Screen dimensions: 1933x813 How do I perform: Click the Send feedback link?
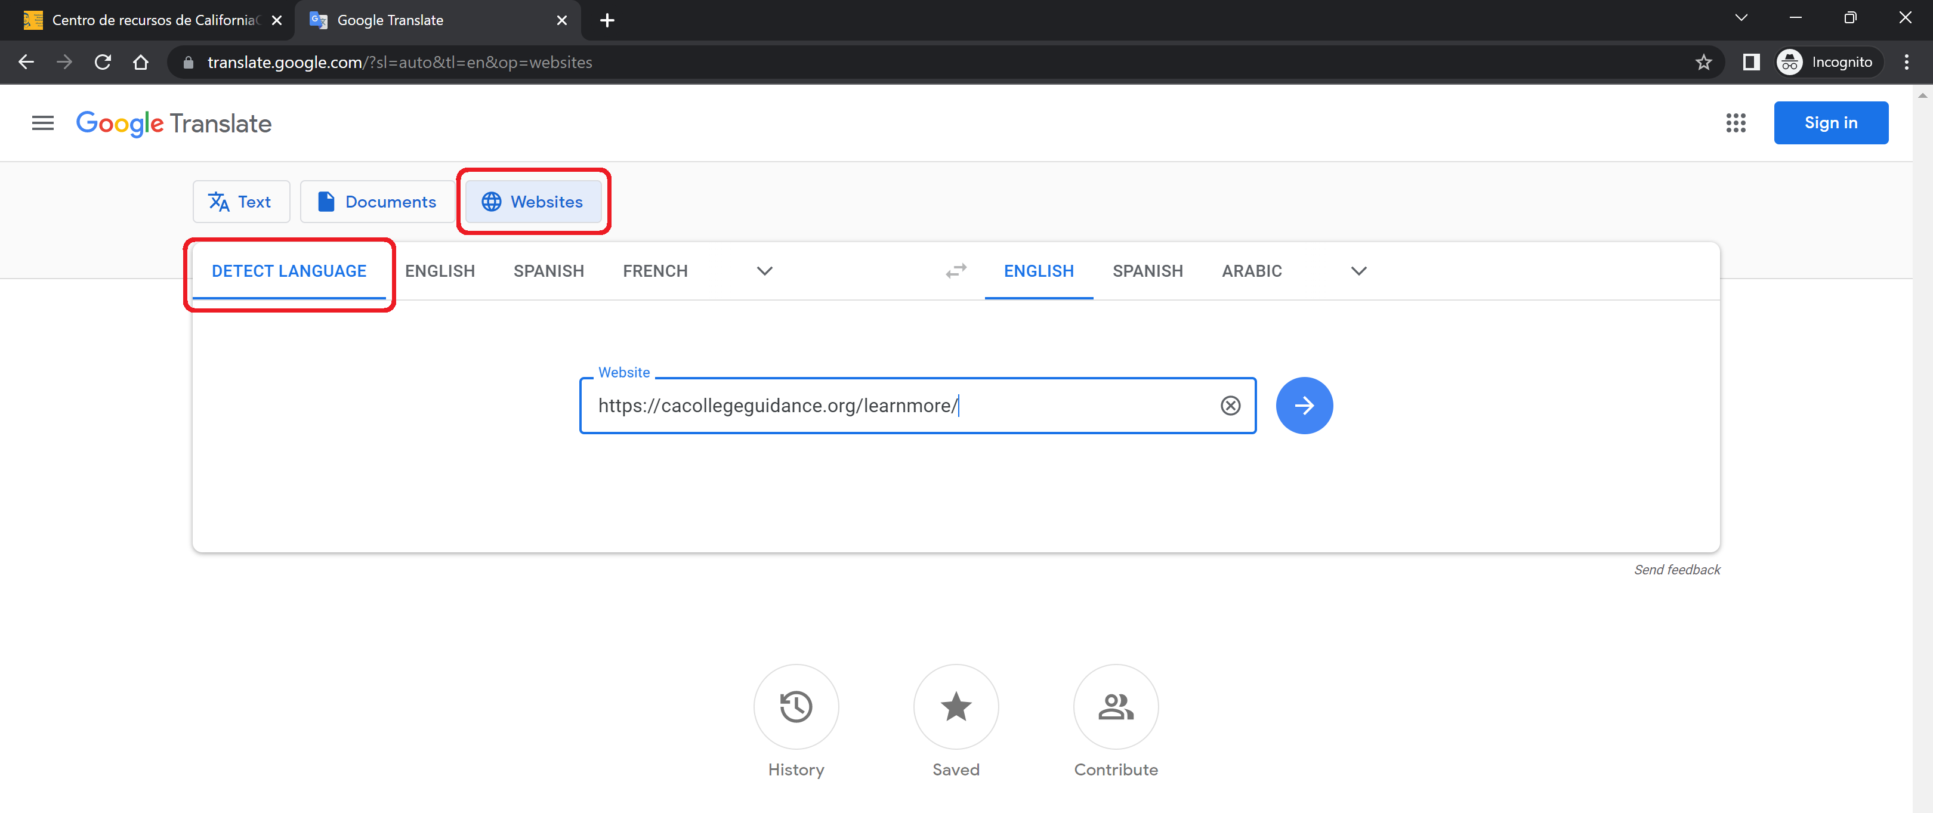(x=1677, y=570)
